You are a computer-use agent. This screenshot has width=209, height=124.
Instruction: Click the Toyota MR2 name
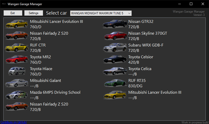(40, 57)
